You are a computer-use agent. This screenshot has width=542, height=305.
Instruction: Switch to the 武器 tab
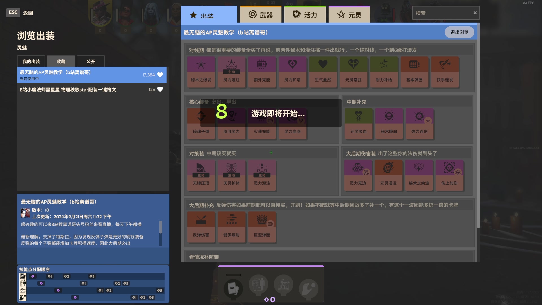tap(261, 15)
